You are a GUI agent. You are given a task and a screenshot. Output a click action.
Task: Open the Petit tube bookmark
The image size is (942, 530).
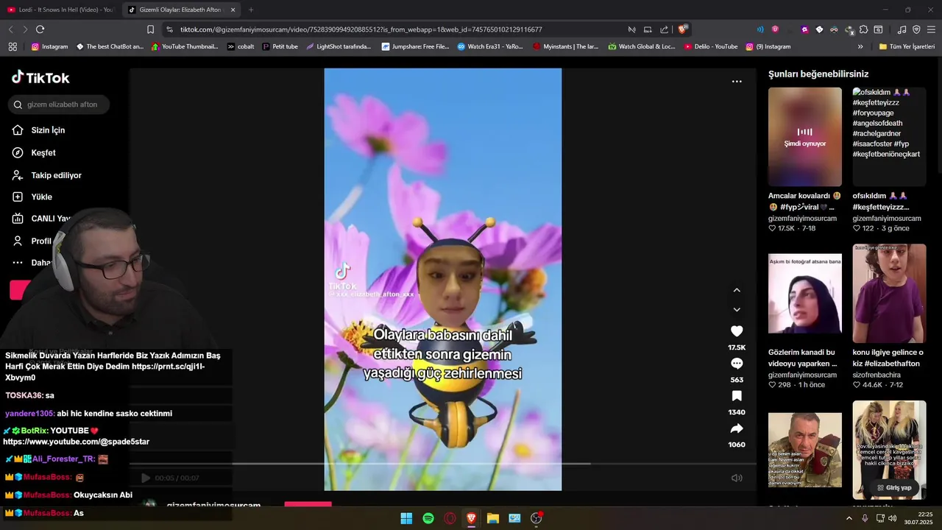click(x=280, y=46)
